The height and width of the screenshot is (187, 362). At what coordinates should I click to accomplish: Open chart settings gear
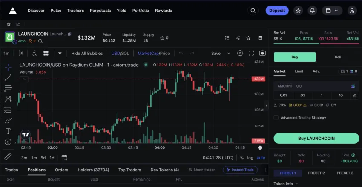tap(240, 53)
